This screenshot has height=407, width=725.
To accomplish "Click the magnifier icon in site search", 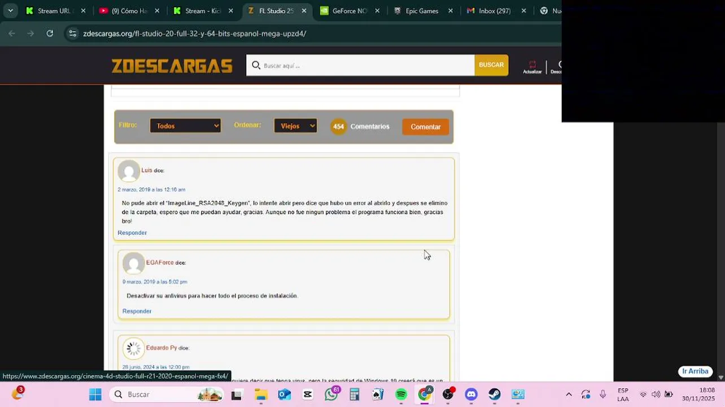I will [256, 66].
